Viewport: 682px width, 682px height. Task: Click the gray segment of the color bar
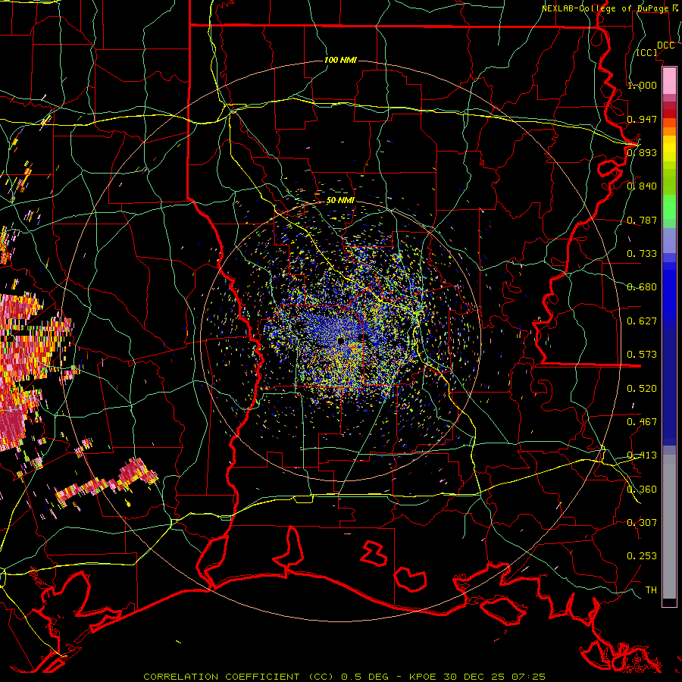tap(669, 527)
